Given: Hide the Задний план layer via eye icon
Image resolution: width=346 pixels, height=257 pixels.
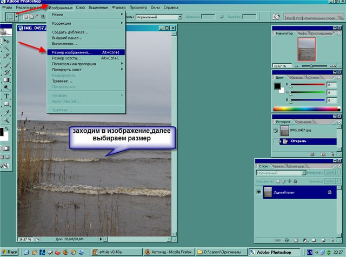Looking at the screenshot, I should [x=258, y=192].
